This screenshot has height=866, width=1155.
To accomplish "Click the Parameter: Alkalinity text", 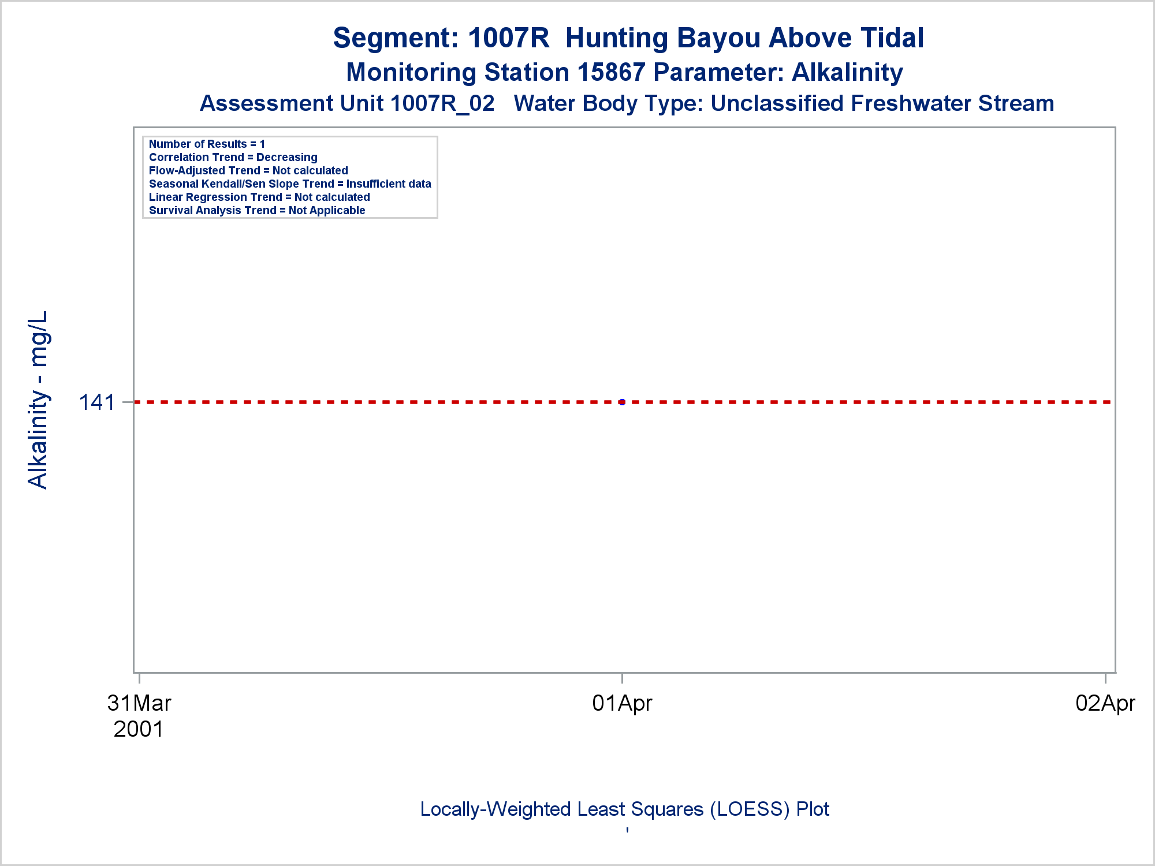I will (x=778, y=72).
